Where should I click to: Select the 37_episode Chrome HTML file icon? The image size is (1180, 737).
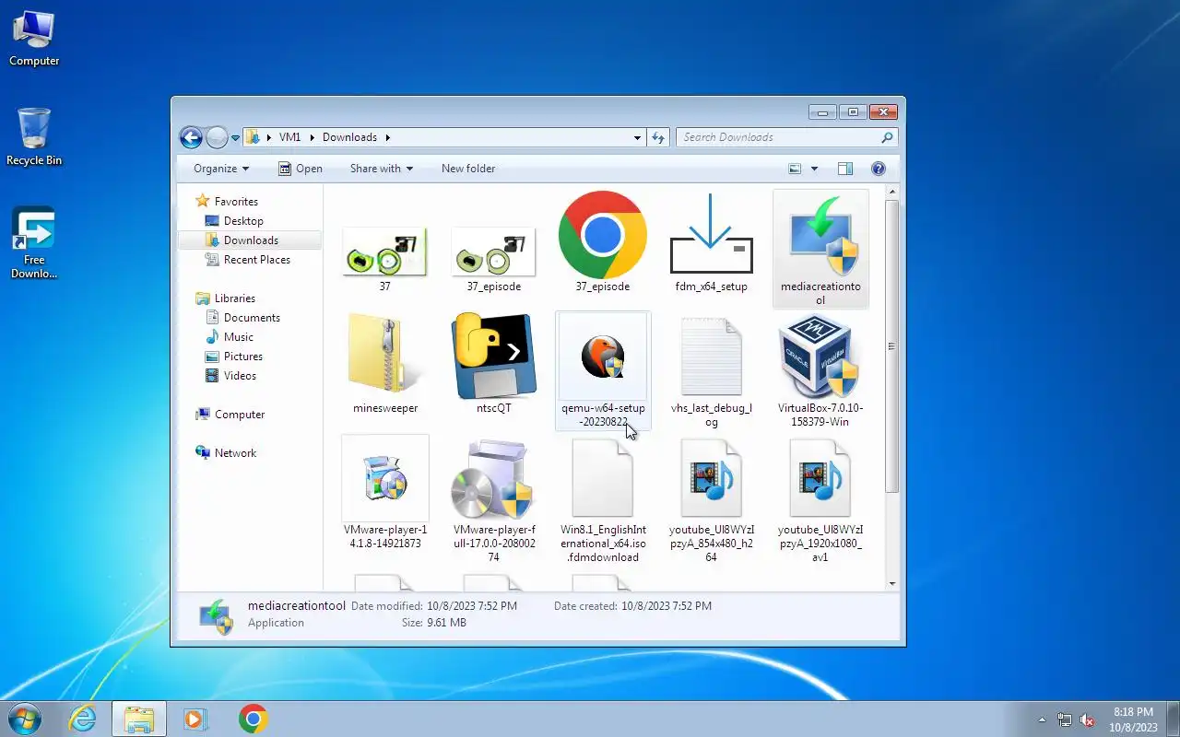[602, 235]
